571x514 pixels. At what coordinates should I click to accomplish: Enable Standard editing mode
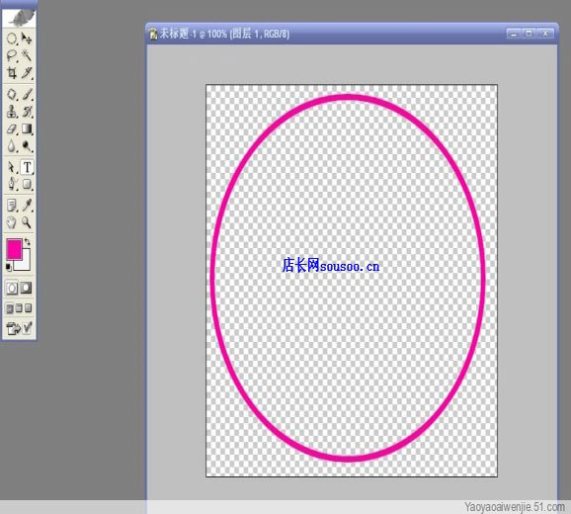pos(12,289)
